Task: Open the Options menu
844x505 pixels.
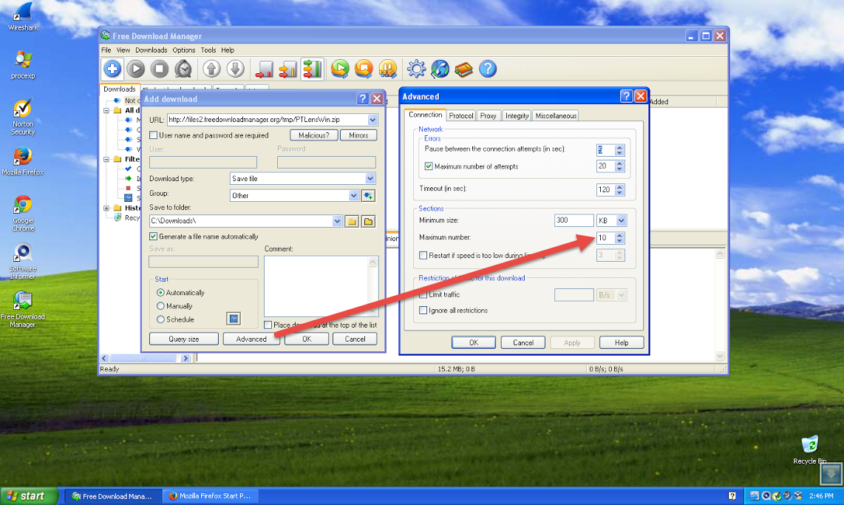Action: click(183, 50)
